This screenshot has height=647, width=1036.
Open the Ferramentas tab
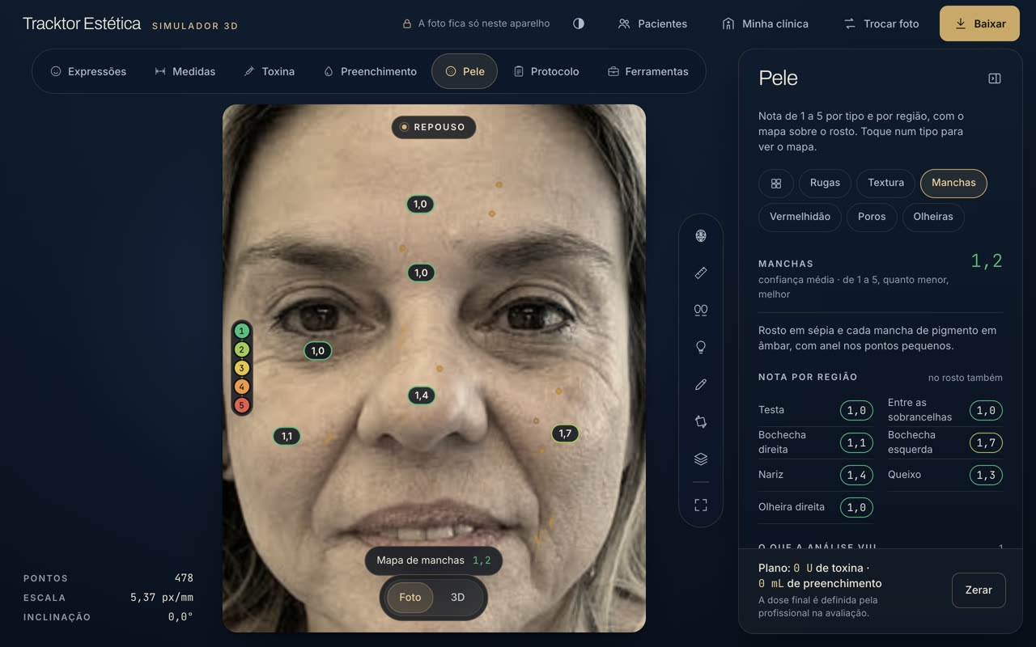coord(648,71)
